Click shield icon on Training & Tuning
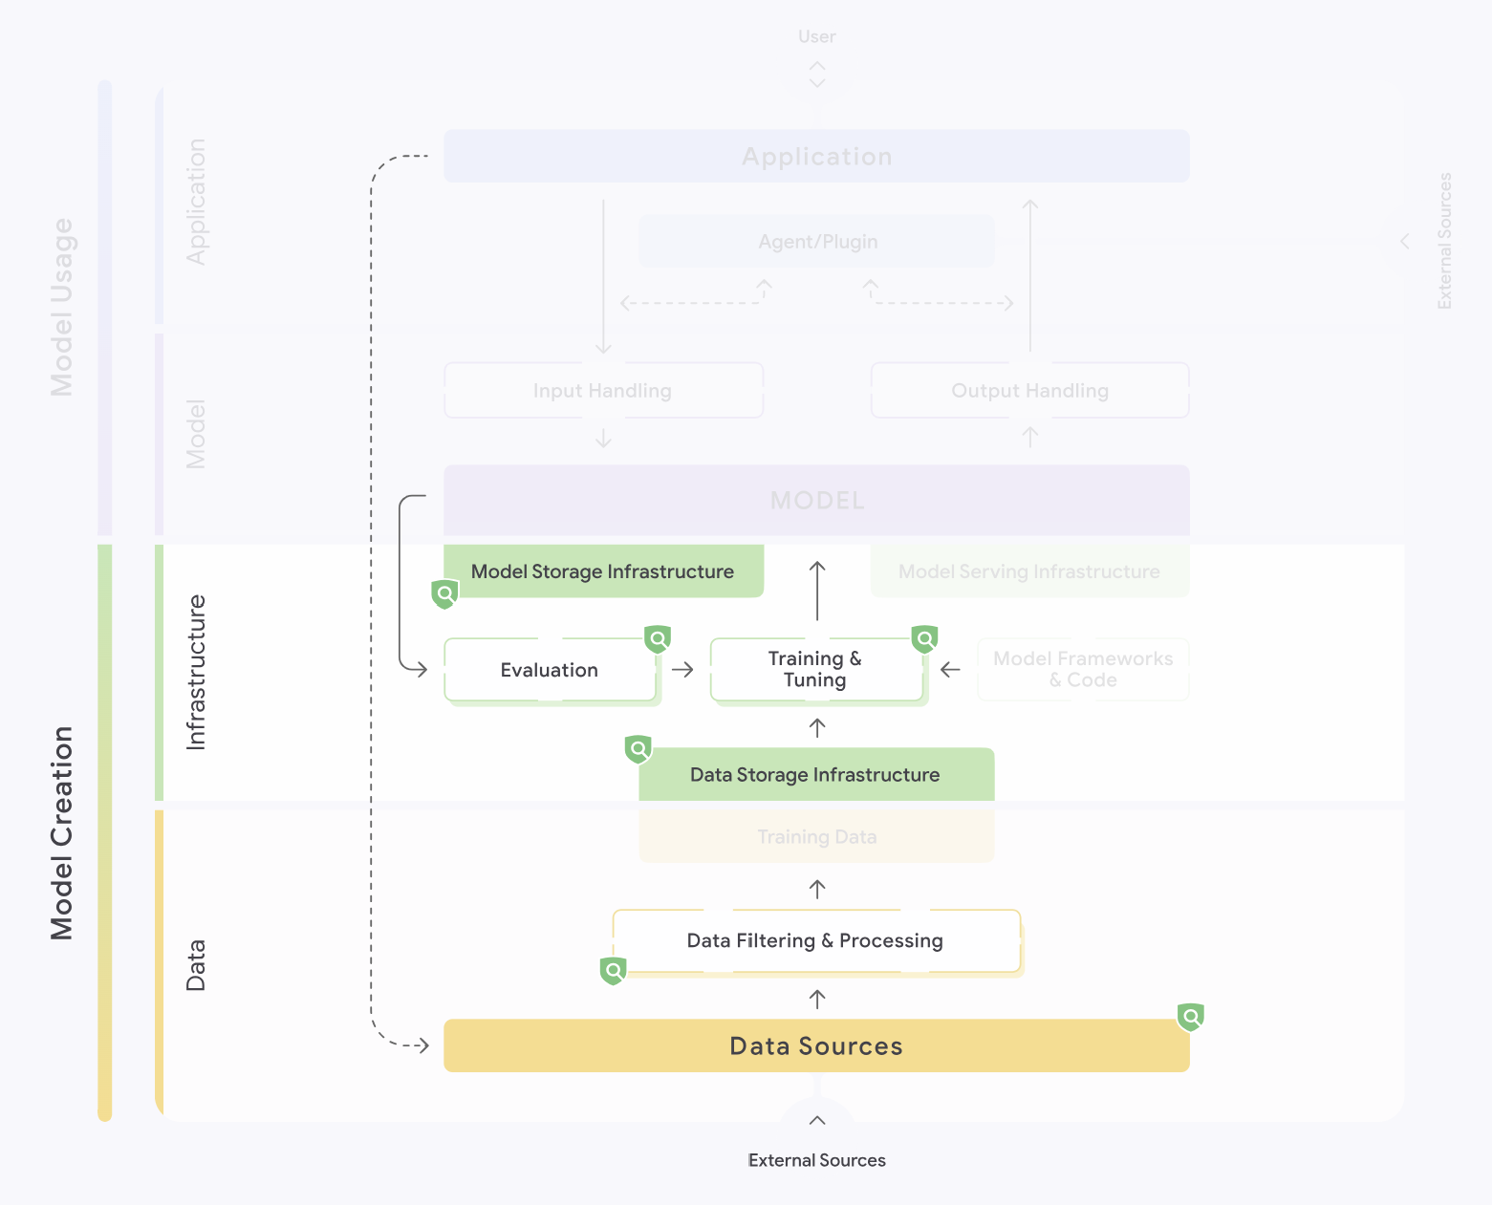Viewport: 1493px width, 1206px height. (924, 639)
